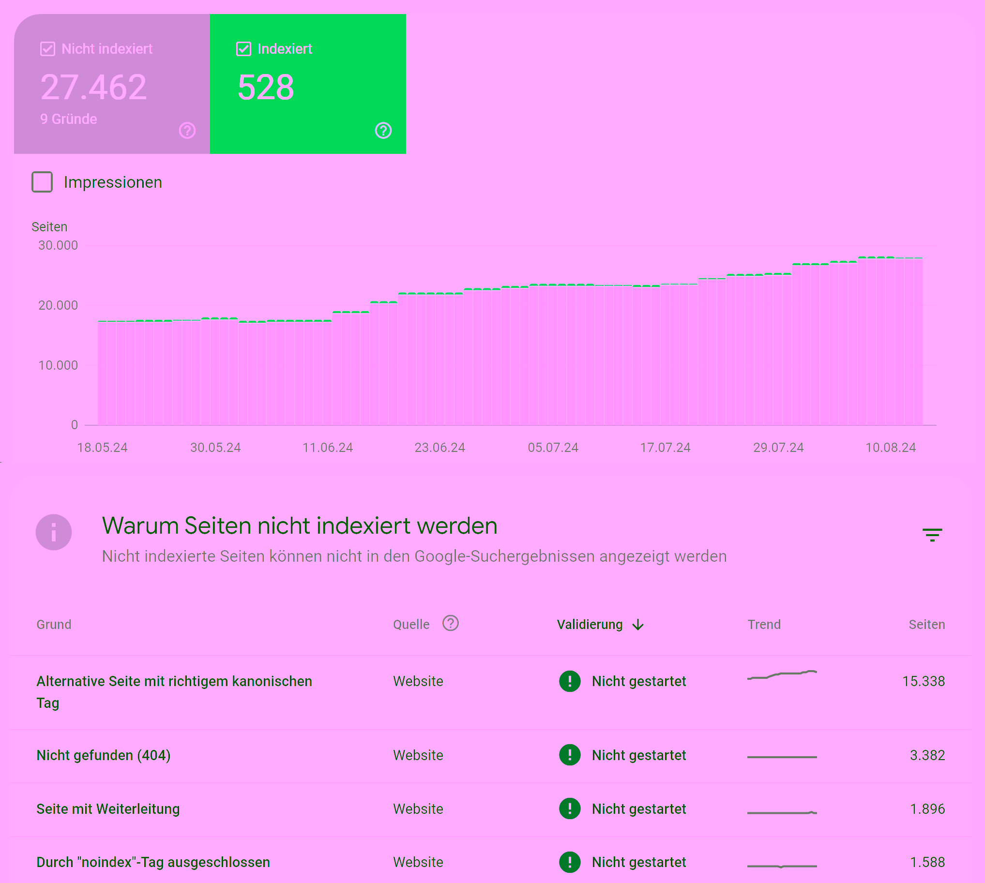The width and height of the screenshot is (985, 883).
Task: Click status icon in noindex-Tag row
Action: (569, 862)
